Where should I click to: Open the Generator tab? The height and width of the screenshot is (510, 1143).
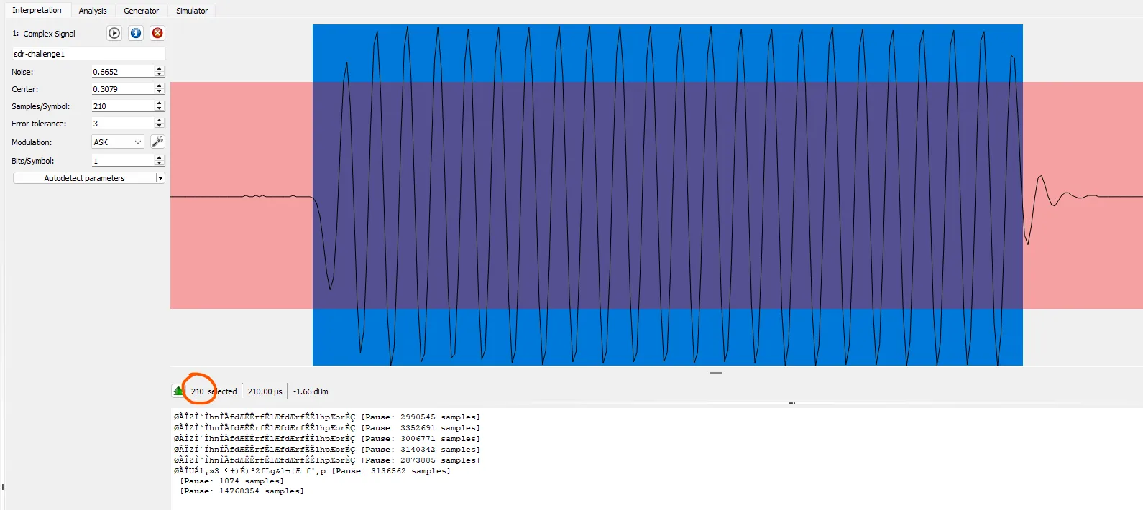click(141, 11)
